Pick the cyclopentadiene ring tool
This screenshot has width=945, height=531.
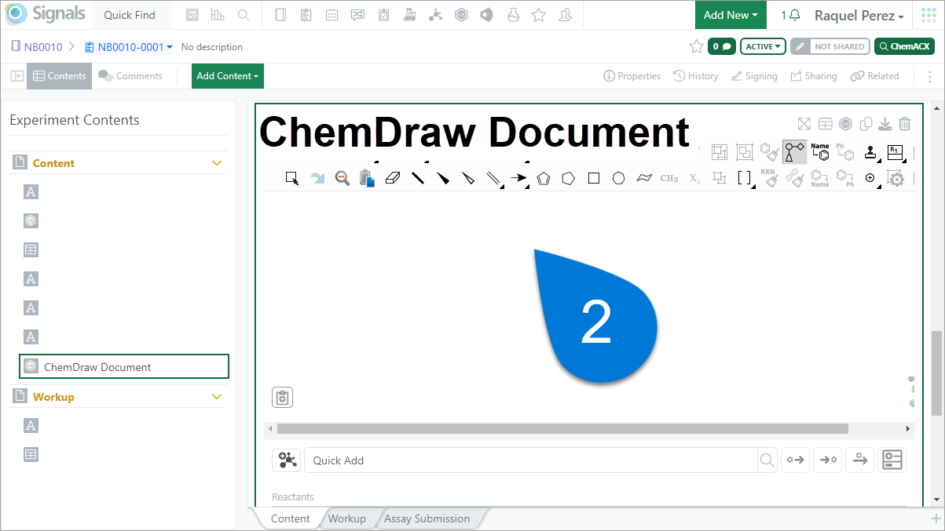tap(544, 178)
